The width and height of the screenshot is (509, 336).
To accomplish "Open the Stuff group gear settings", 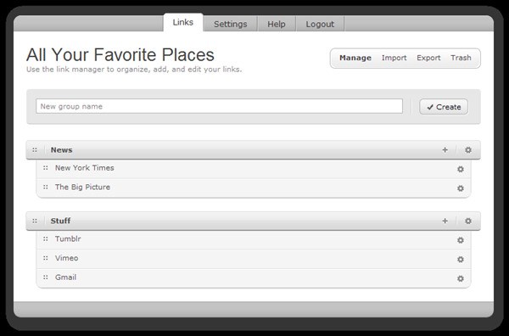I will [x=467, y=221].
